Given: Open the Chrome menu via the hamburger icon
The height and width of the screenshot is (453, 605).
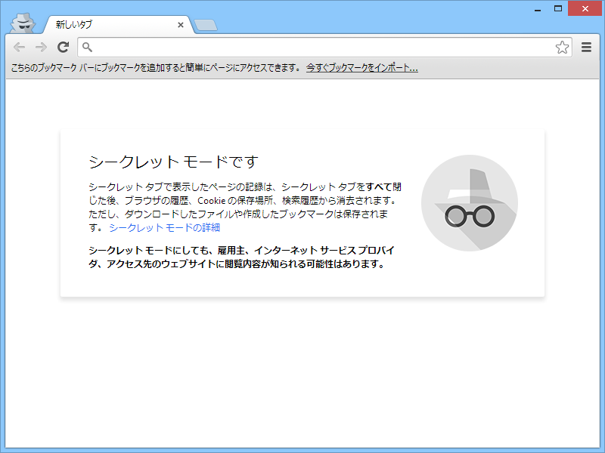Looking at the screenshot, I should point(586,47).
